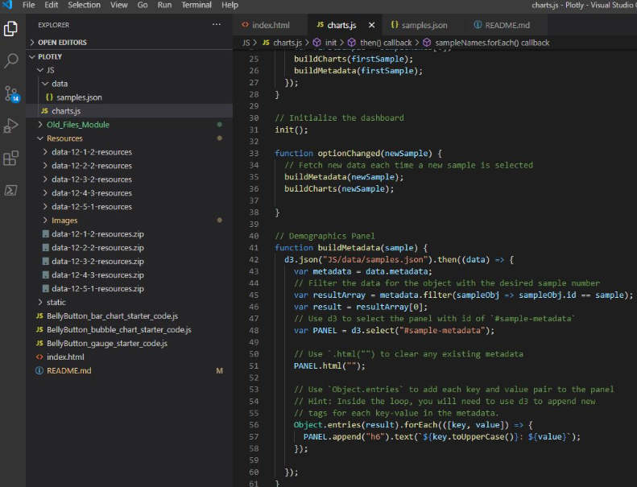Click the PANEL.html("") statement on line 51
The width and height of the screenshot is (637, 487).
coord(329,365)
